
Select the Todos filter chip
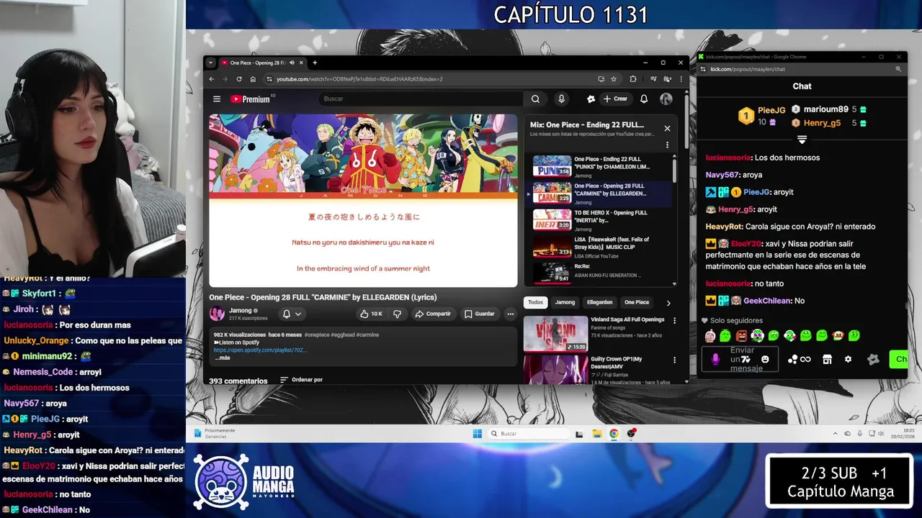pyautogui.click(x=535, y=302)
